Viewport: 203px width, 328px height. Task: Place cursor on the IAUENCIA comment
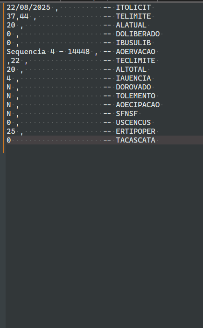tap(133, 78)
